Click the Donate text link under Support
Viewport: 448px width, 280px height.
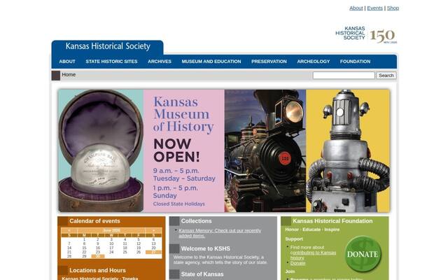coord(297,263)
